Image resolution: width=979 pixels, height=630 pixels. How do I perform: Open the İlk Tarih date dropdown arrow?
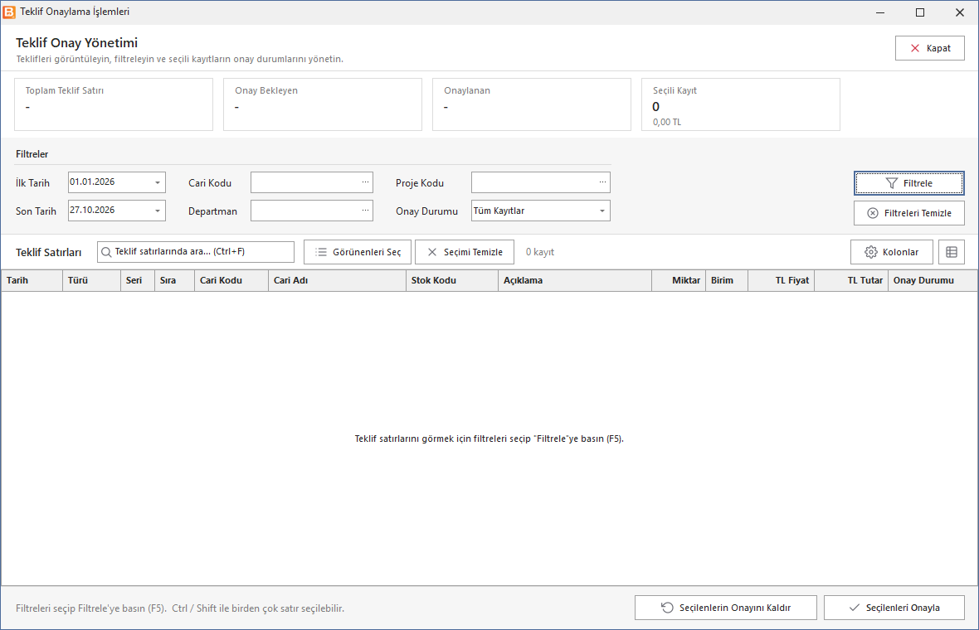click(158, 182)
